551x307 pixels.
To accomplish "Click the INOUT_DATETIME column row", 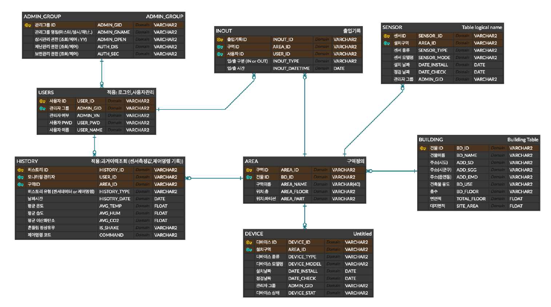I will click(291, 69).
